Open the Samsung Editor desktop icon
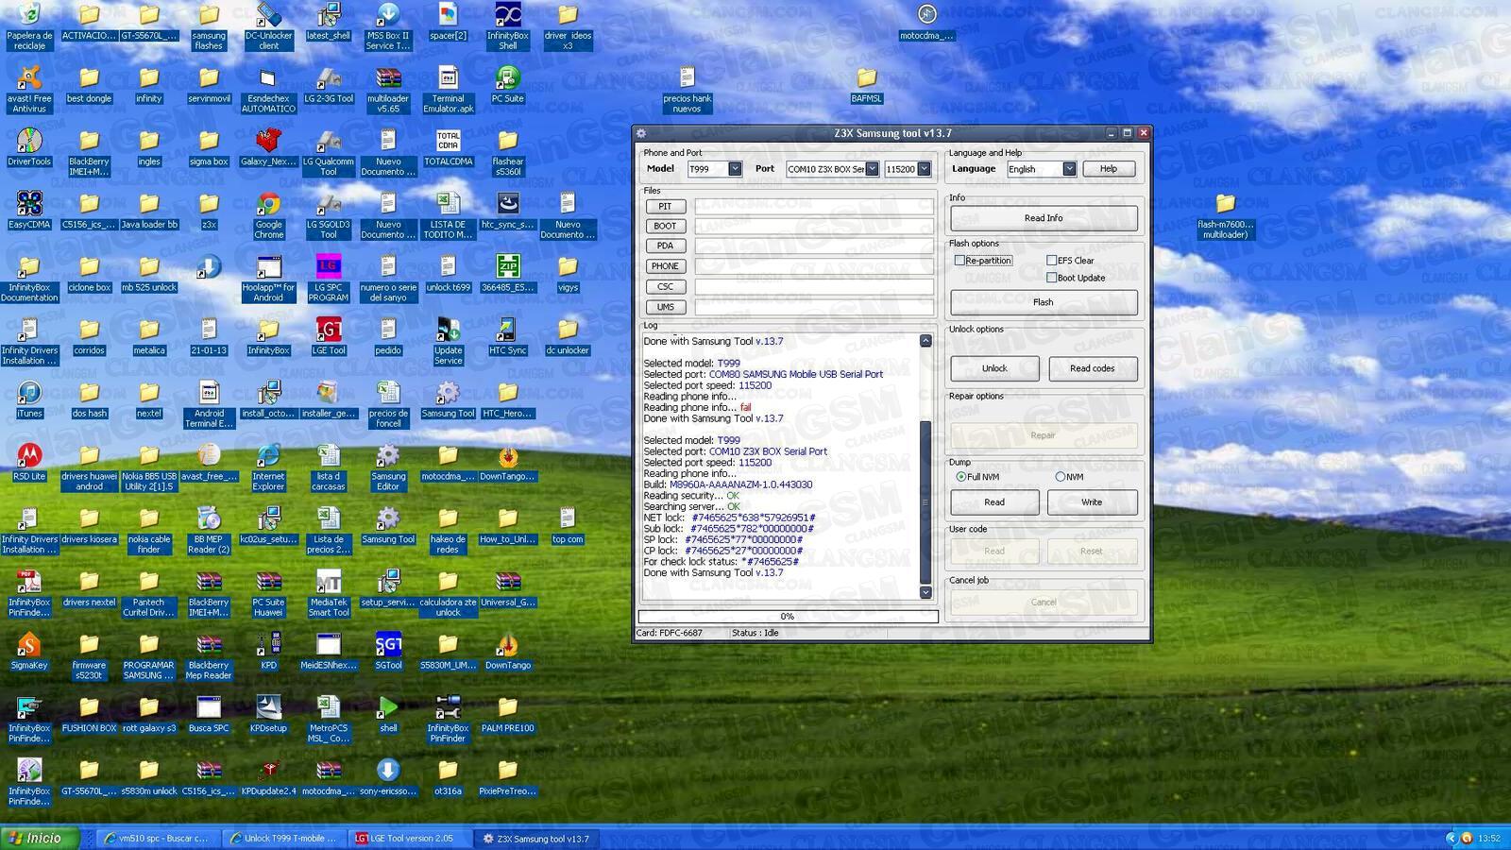This screenshot has width=1511, height=850. coord(388,467)
